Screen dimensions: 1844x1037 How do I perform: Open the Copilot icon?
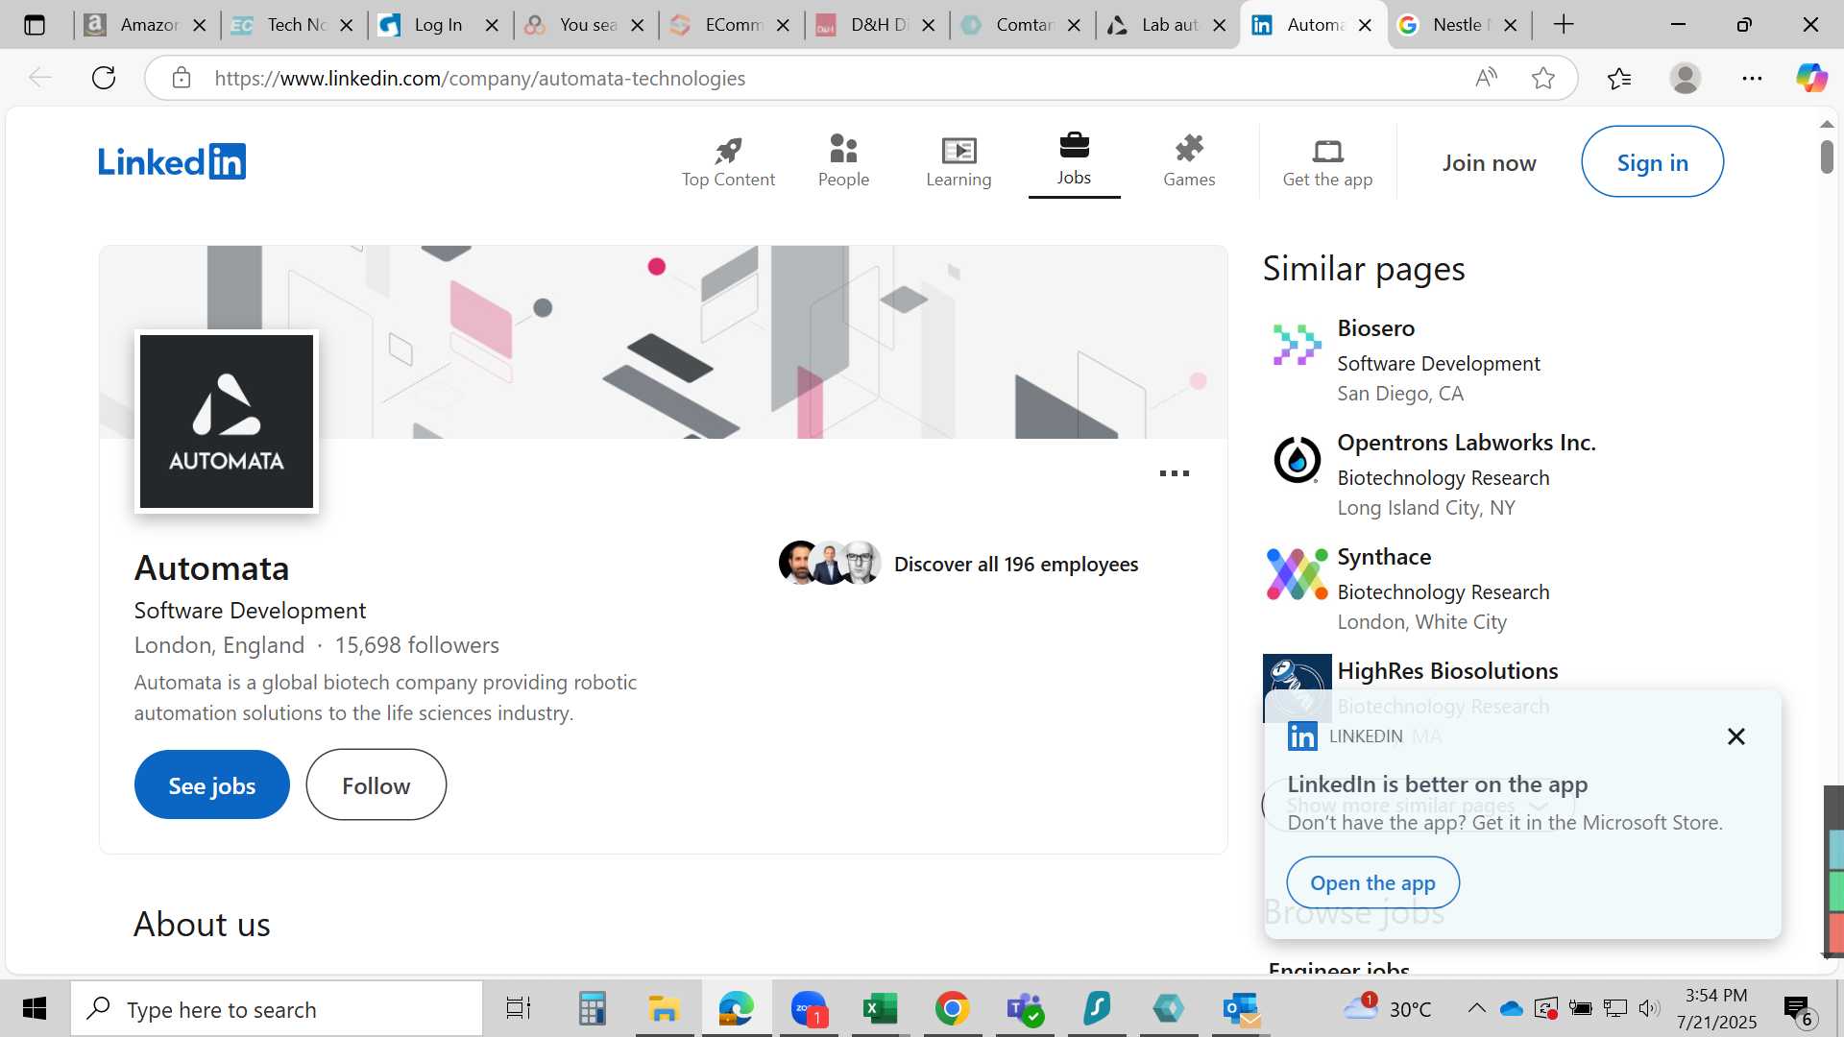click(x=1811, y=78)
